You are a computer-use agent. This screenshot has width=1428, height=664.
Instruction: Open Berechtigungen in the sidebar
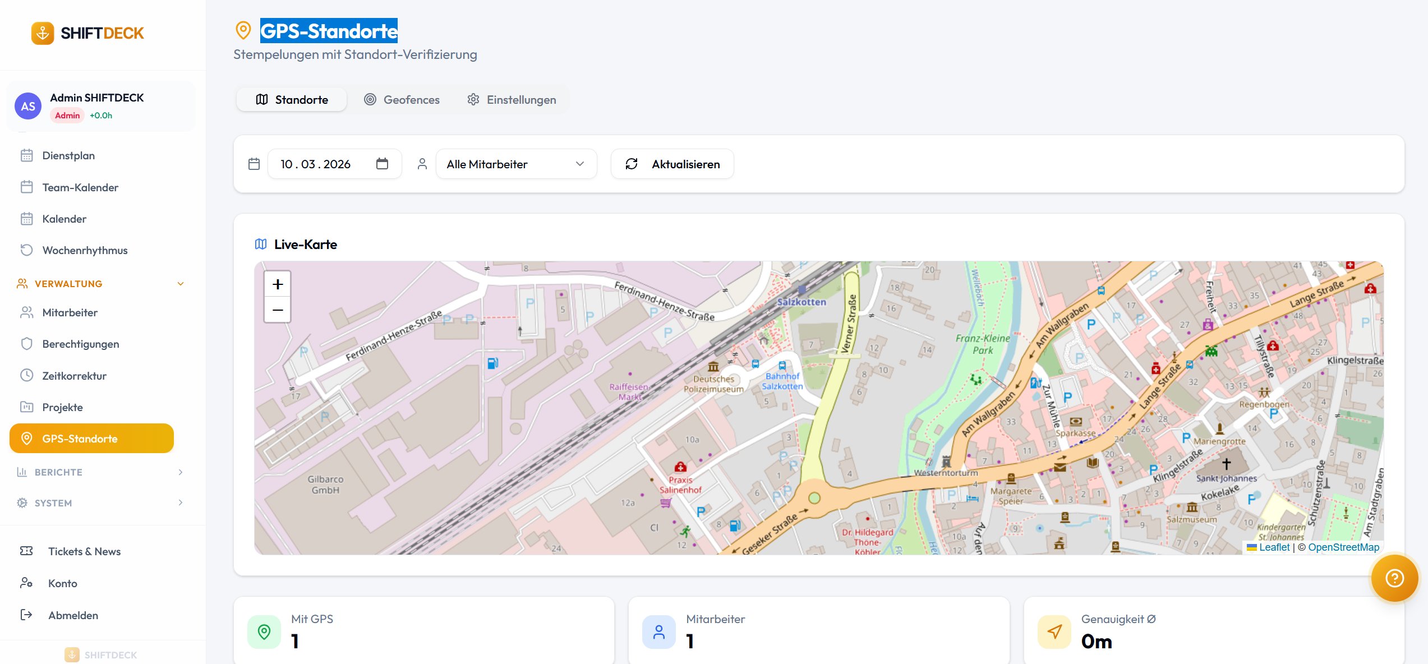[x=80, y=344]
